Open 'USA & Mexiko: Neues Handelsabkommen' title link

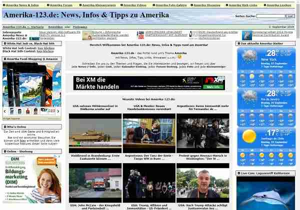click(x=149, y=107)
